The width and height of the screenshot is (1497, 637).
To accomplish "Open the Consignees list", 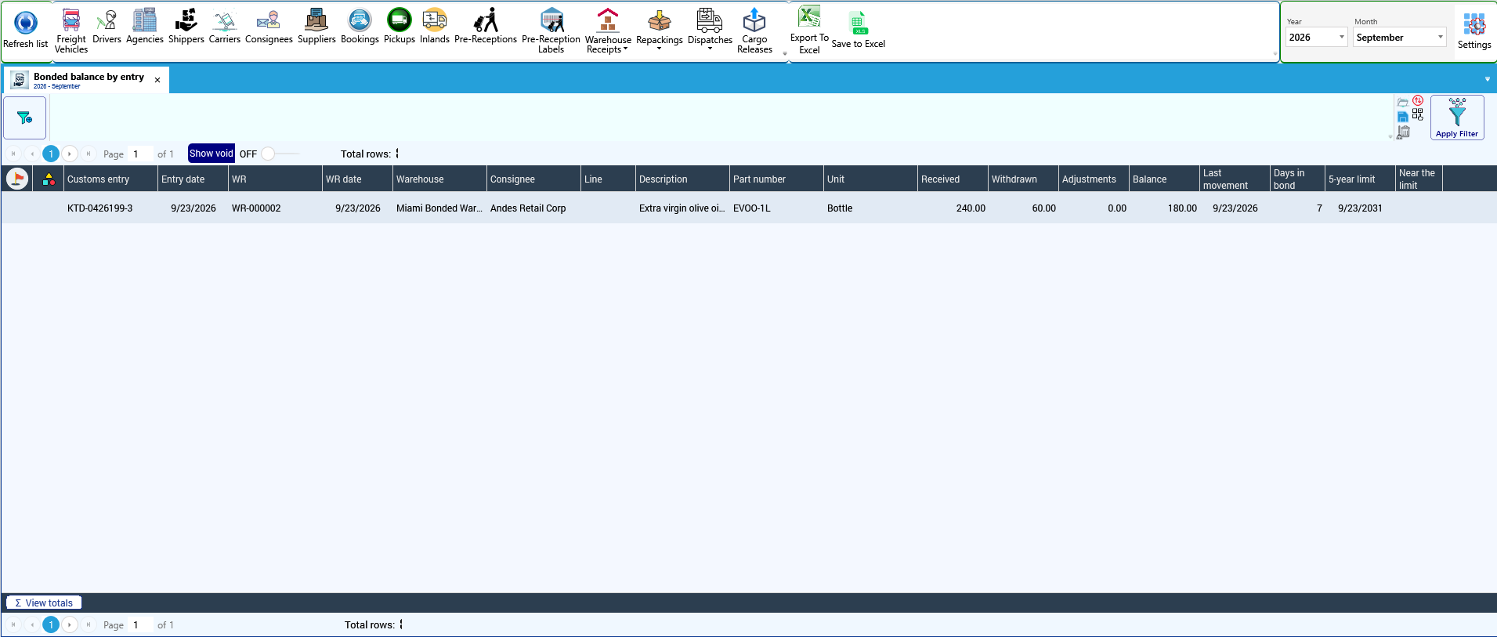I will click(x=269, y=27).
